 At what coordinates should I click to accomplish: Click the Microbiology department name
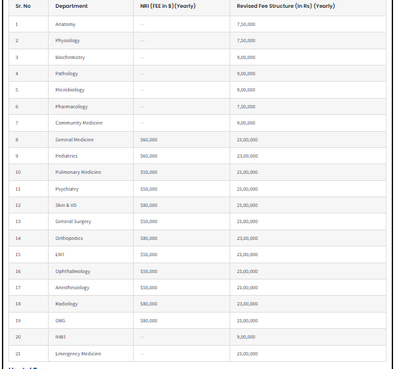coord(70,89)
